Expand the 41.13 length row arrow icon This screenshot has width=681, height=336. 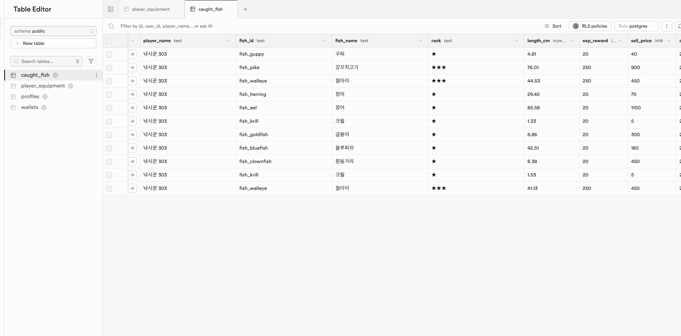click(x=132, y=188)
